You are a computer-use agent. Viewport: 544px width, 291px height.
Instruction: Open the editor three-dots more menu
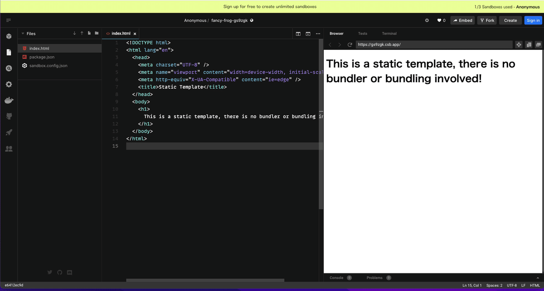[318, 33]
